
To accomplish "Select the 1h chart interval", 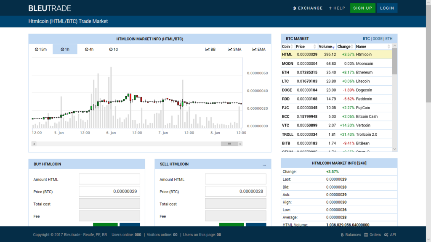I will tap(65, 50).
